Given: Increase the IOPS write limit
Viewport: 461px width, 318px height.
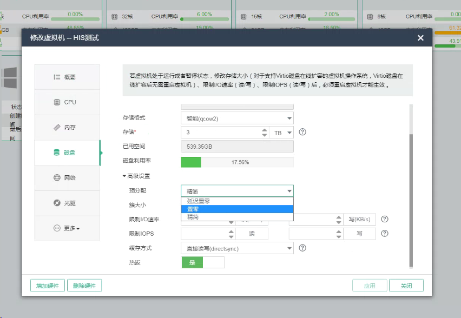Looking at the screenshot, I should 339,231.
